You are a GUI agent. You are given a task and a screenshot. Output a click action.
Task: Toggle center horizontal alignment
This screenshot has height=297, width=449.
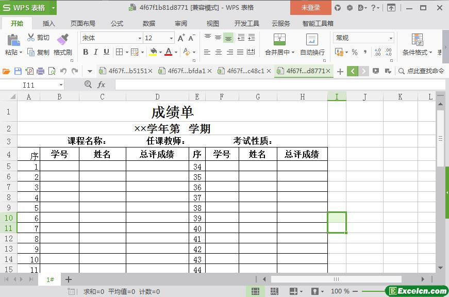(219, 52)
